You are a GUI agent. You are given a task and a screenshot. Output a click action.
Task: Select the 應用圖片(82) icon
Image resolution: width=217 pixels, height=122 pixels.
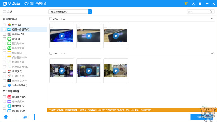tap(9, 97)
